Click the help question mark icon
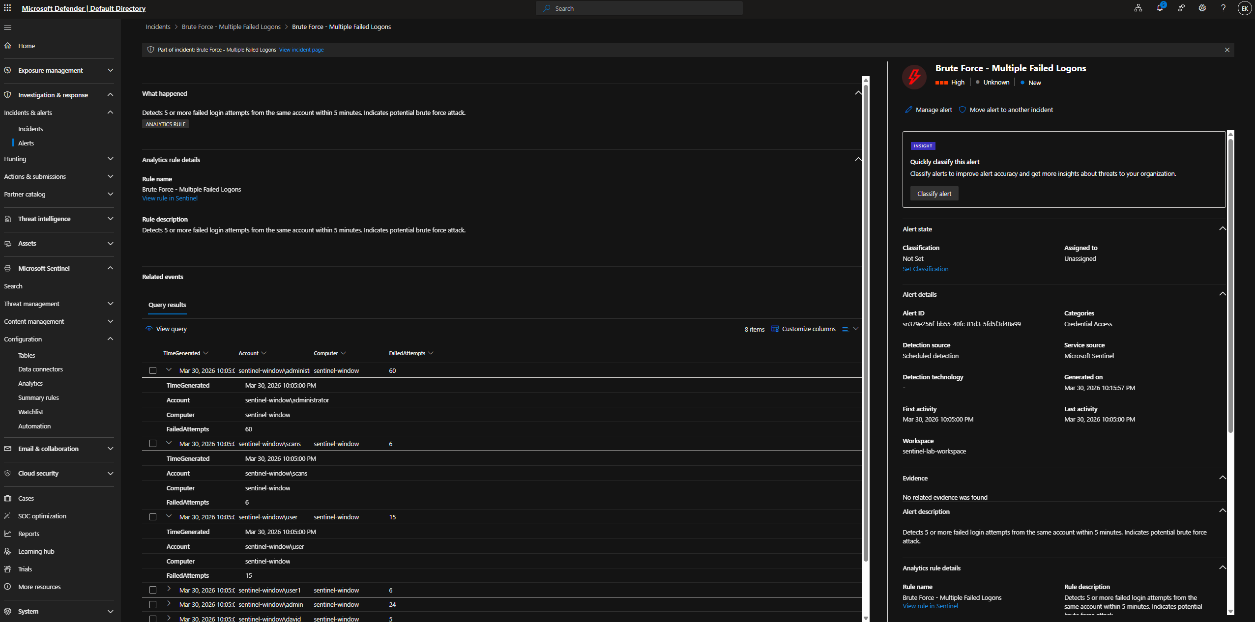The width and height of the screenshot is (1255, 622). [1223, 8]
